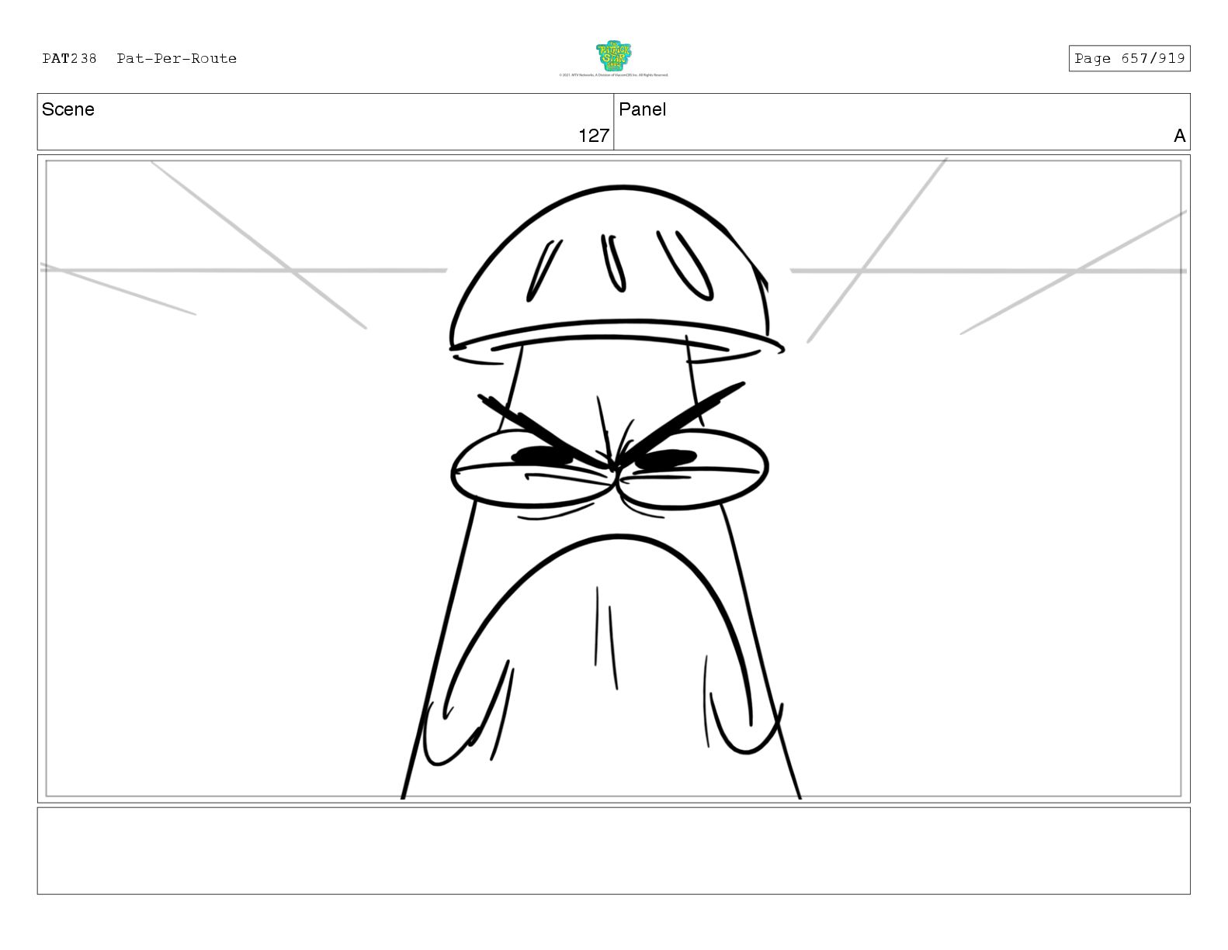Click the storyboard drawing of the angry character
The width and height of the screenshot is (1228, 950).
pyautogui.click(x=613, y=478)
